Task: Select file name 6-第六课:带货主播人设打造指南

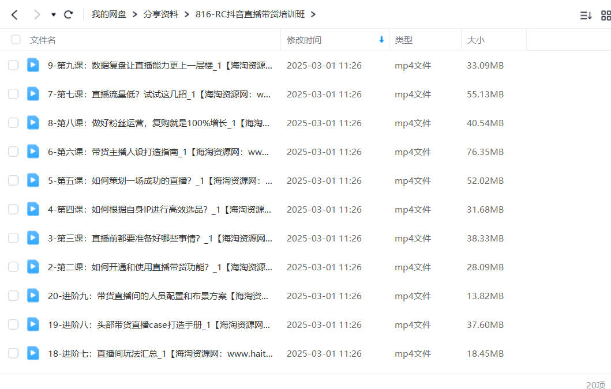Action: [x=158, y=152]
